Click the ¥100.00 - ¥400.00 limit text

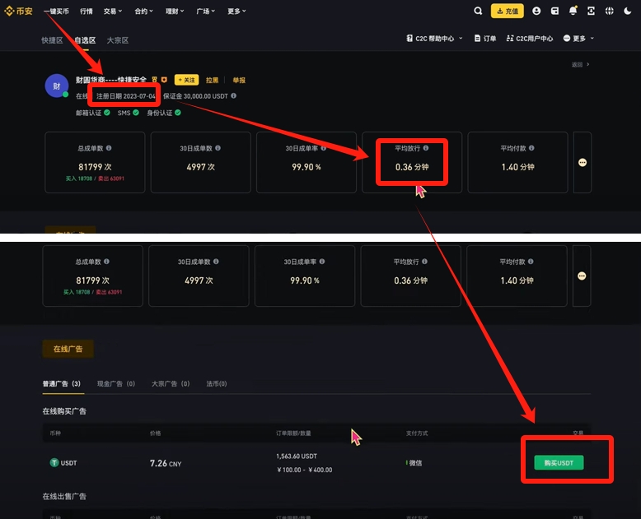coord(305,470)
